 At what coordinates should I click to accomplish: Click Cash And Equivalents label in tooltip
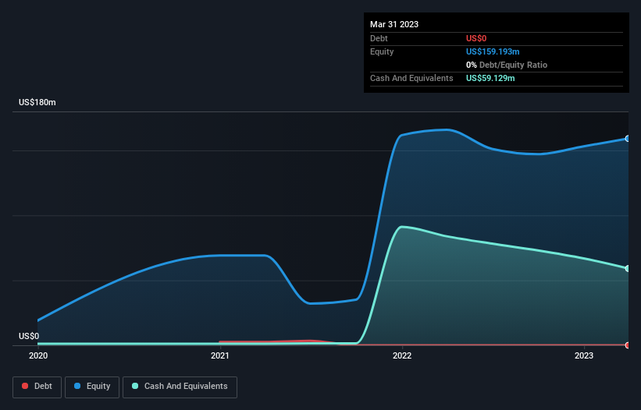411,78
